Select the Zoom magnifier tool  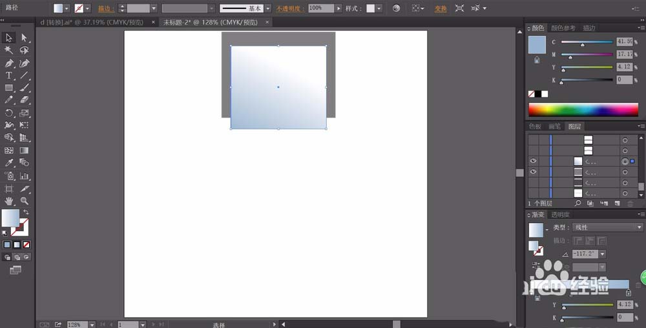[x=25, y=201]
